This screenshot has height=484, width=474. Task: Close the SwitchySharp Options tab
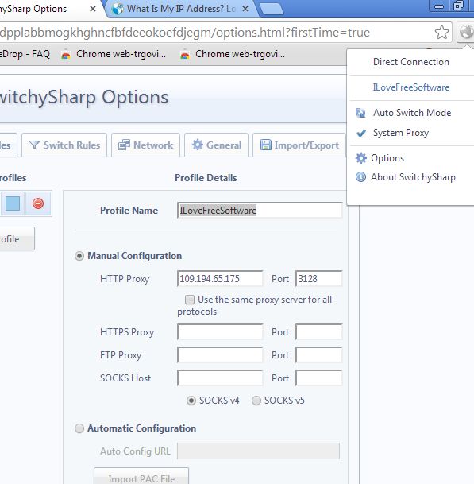pyautogui.click(x=93, y=9)
